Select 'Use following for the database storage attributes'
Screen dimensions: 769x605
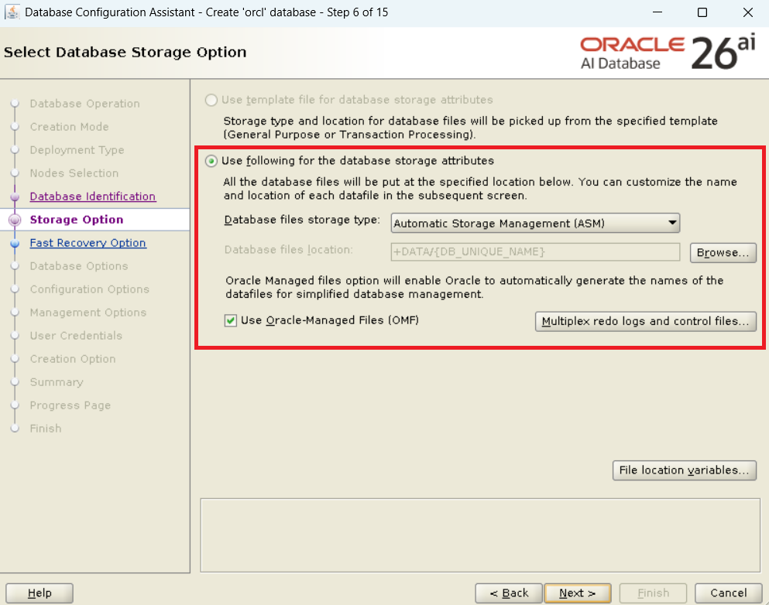tap(211, 161)
